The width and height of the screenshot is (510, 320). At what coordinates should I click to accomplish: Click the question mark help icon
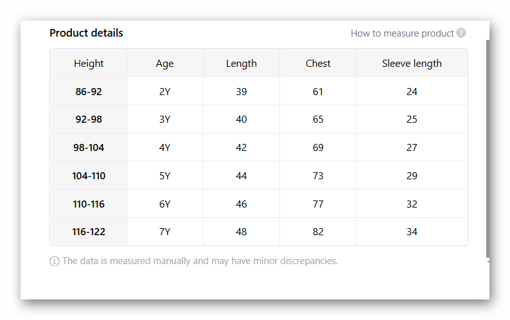coord(461,33)
